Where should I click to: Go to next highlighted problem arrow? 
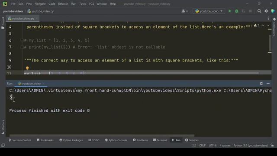[x=268, y=26]
